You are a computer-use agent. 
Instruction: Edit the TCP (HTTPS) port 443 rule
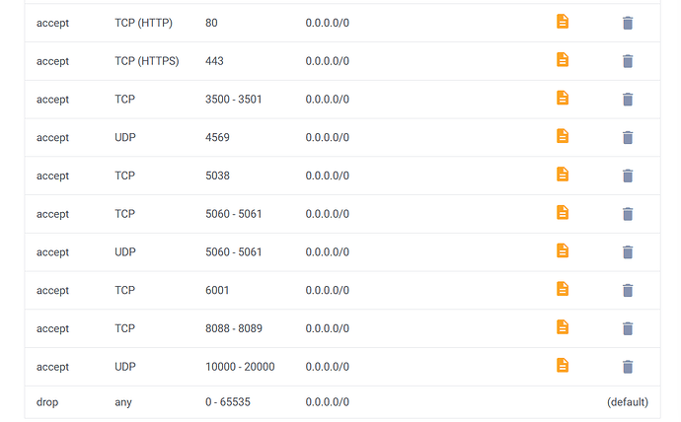tap(563, 59)
